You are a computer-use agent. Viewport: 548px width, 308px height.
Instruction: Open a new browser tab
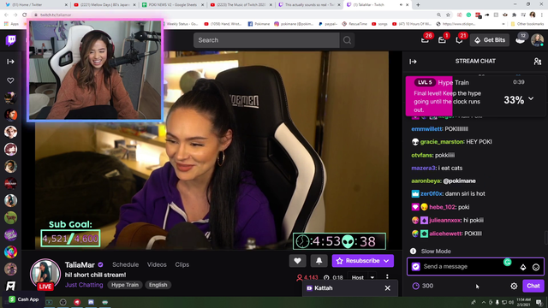point(418,5)
